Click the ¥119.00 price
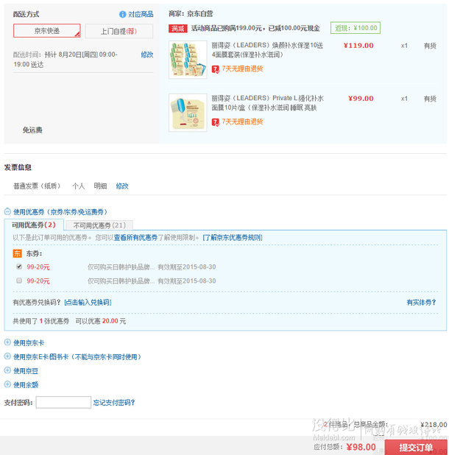449x455 pixels. (x=358, y=46)
